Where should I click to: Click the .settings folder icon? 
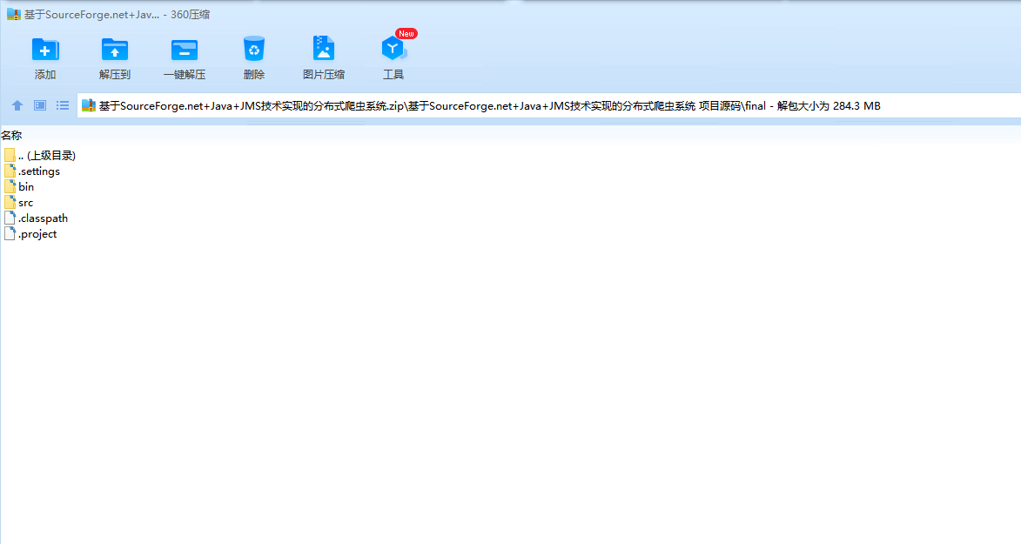10,171
